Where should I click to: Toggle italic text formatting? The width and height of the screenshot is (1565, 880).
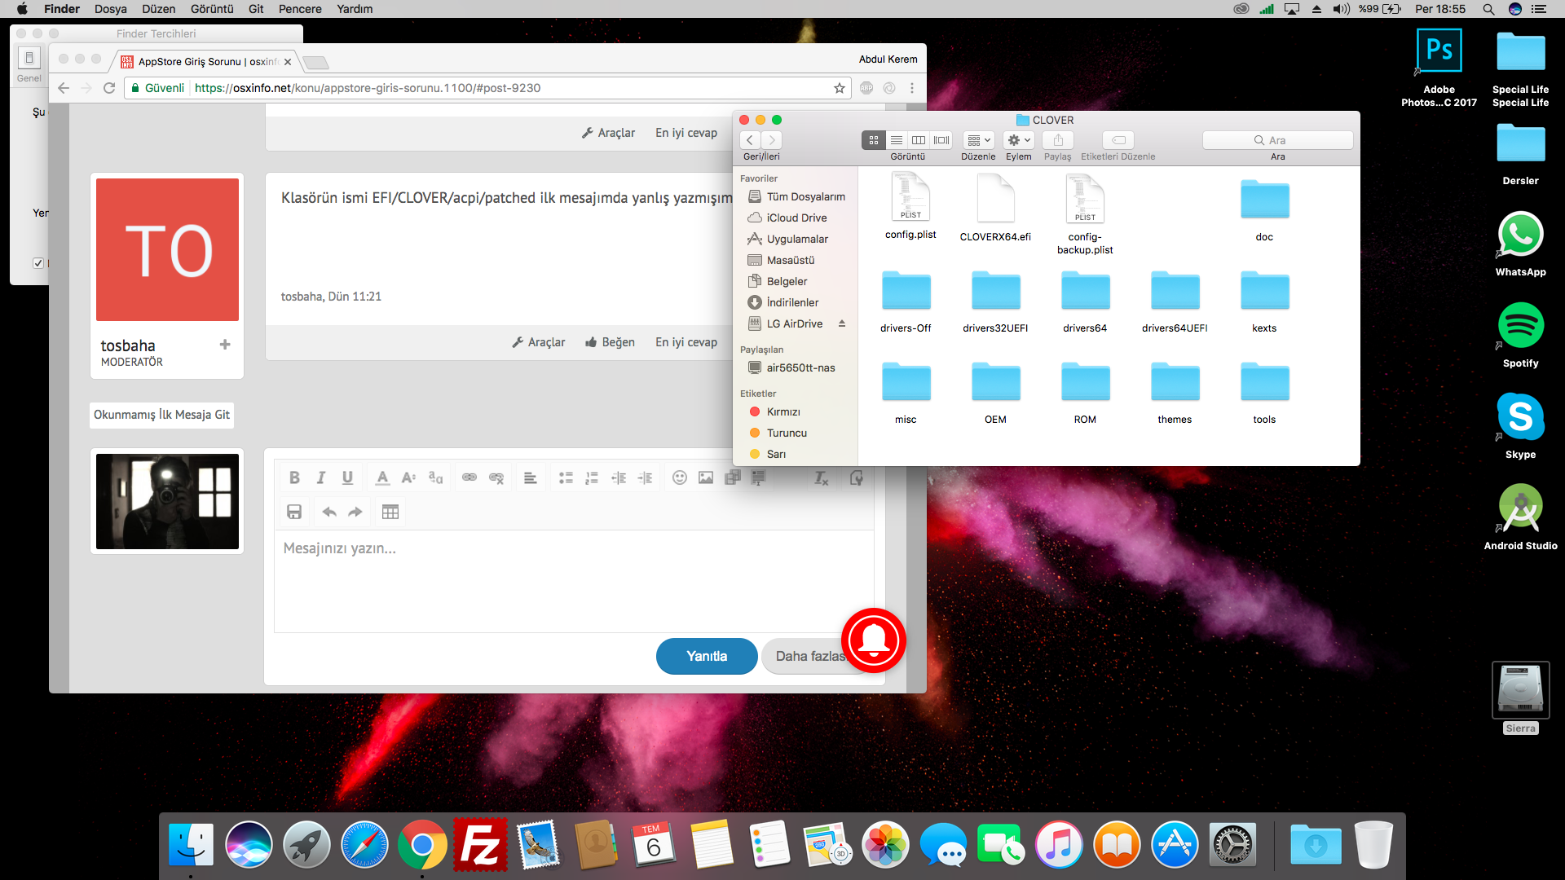pos(321,478)
